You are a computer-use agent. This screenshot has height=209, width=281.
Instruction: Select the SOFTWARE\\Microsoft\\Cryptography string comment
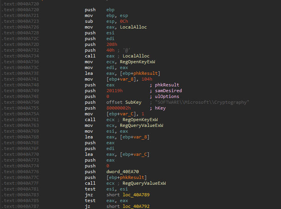[202, 102]
